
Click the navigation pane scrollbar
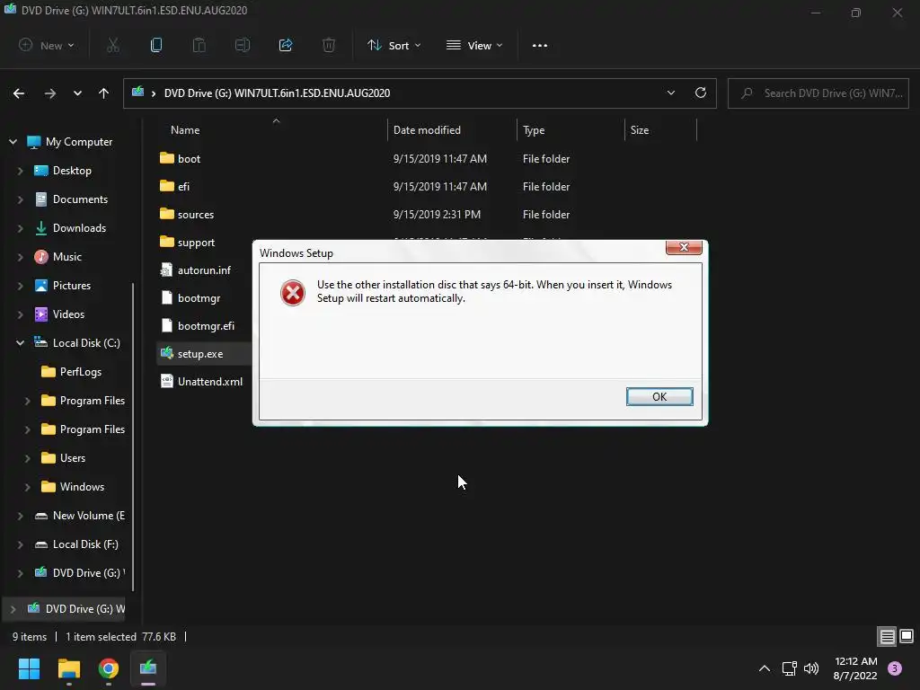point(133,437)
